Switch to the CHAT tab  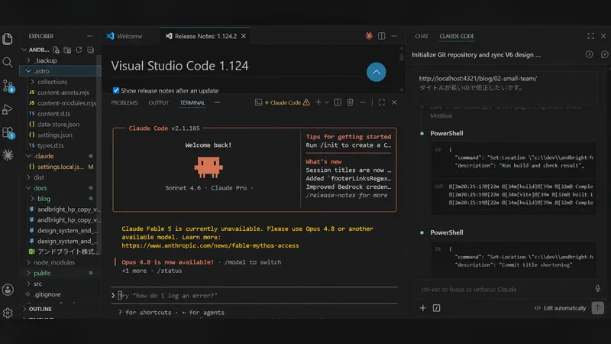pyautogui.click(x=422, y=36)
